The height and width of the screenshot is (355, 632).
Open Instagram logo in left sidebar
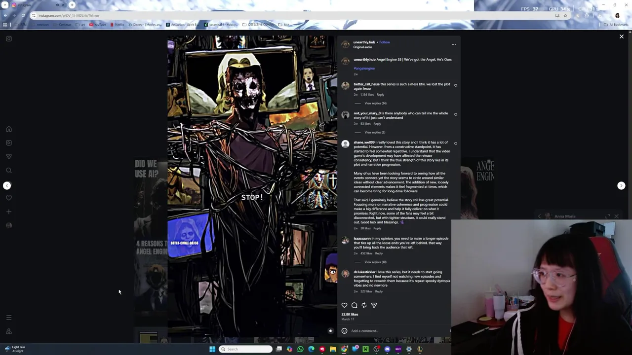8,38
